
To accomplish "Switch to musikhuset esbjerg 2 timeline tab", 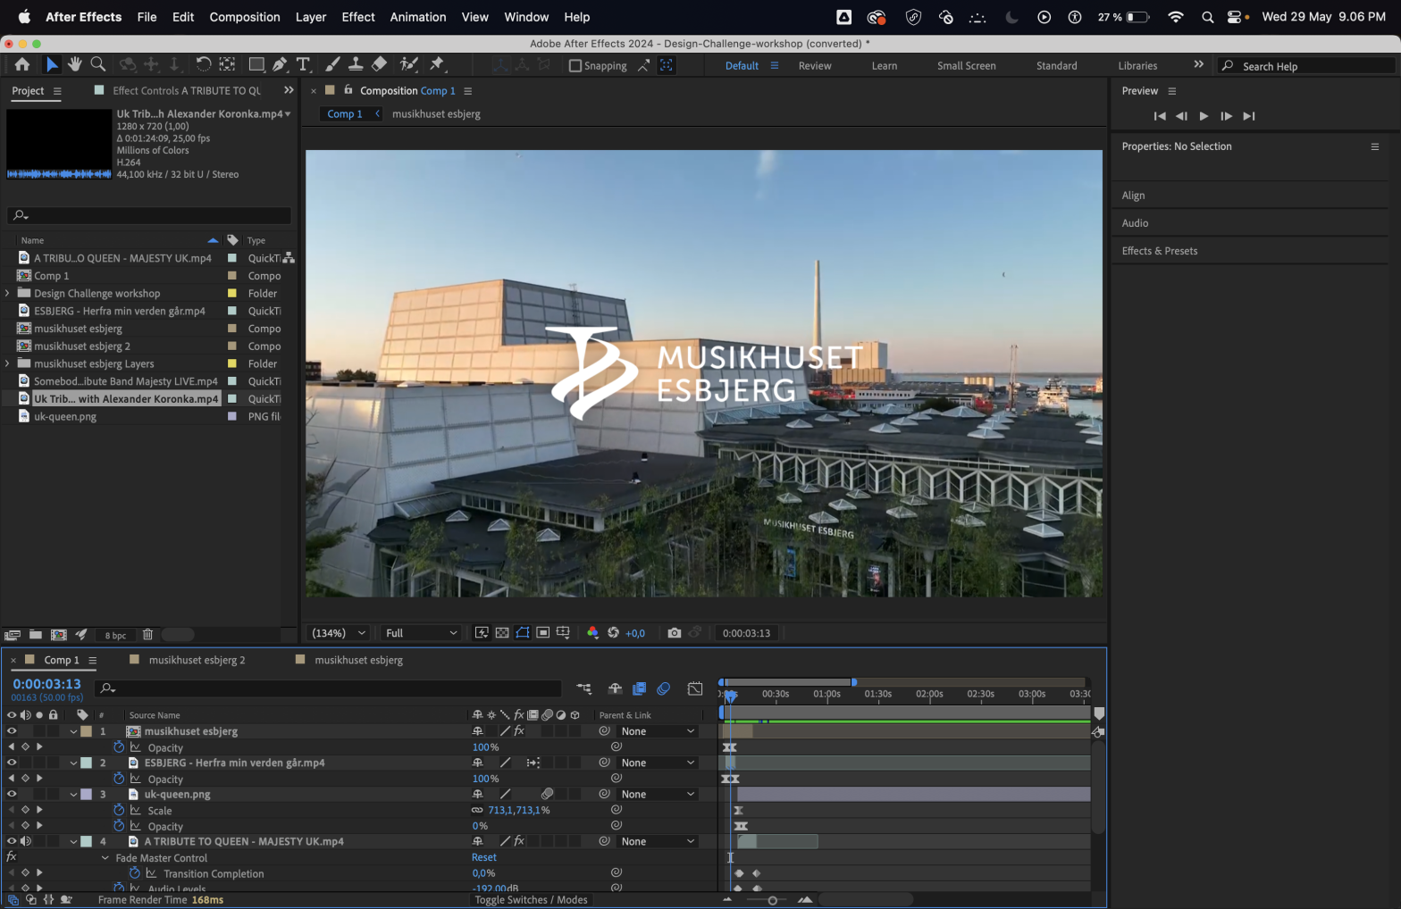I will (197, 660).
